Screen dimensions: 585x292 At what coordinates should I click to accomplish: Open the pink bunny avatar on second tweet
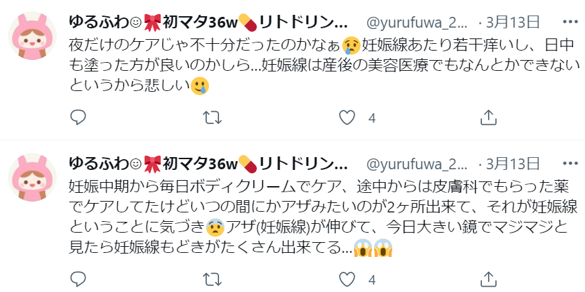tap(32, 177)
